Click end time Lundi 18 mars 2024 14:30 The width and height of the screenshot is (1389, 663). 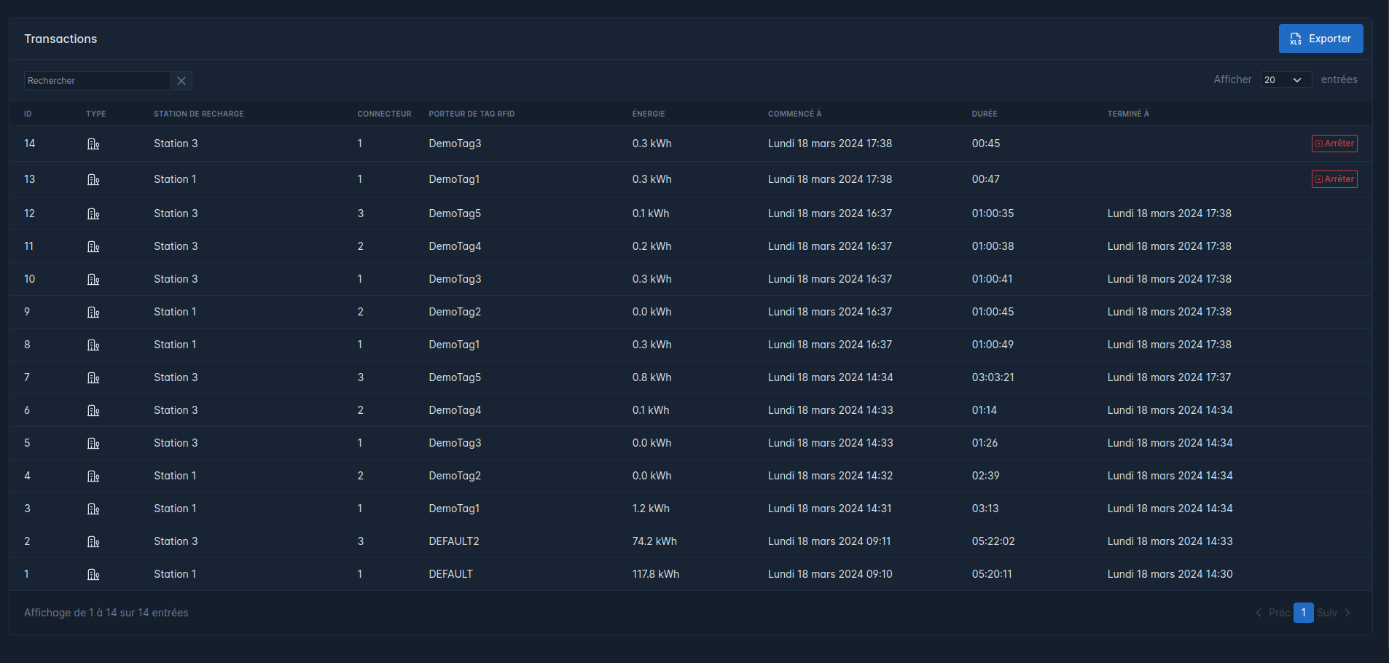(1170, 574)
